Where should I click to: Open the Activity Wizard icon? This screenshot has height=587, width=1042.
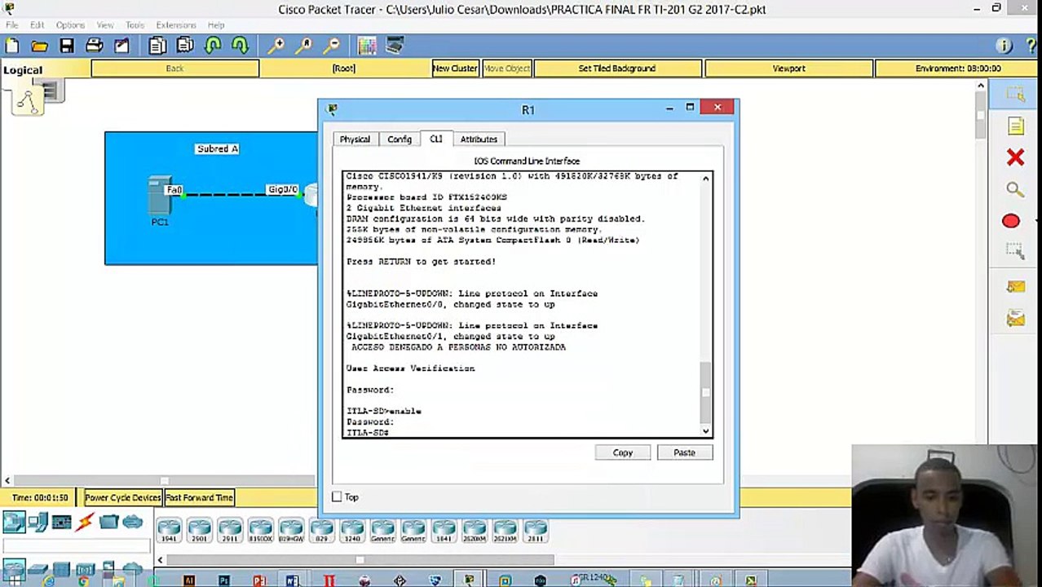point(121,46)
